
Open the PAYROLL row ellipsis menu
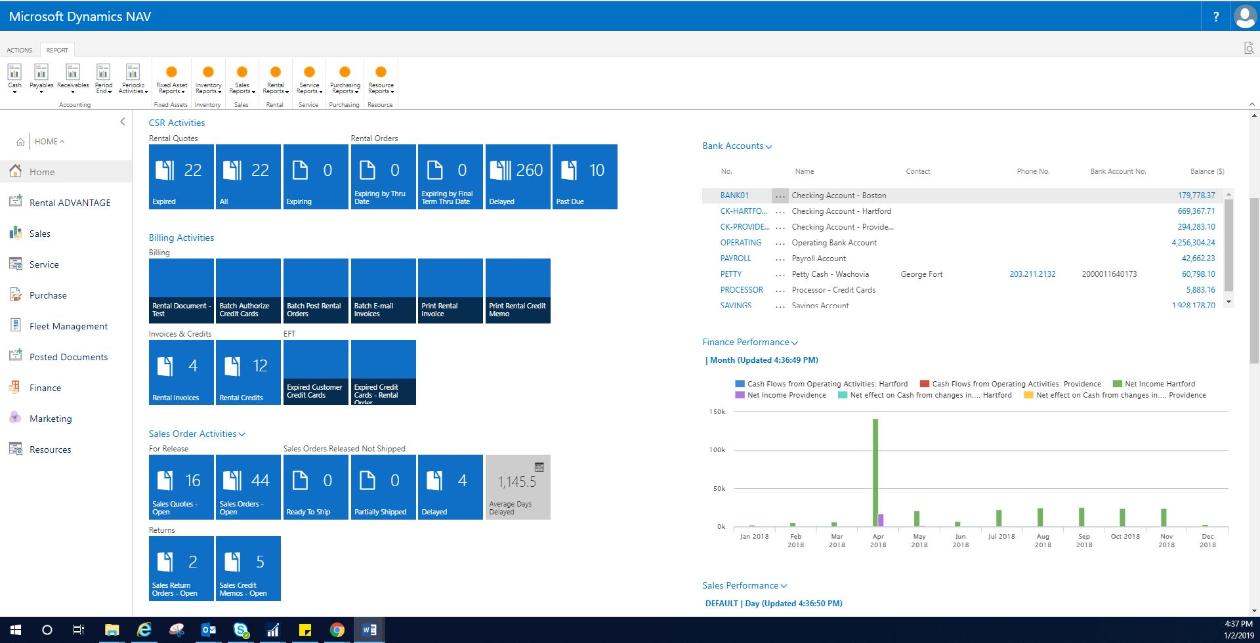pyautogui.click(x=780, y=259)
